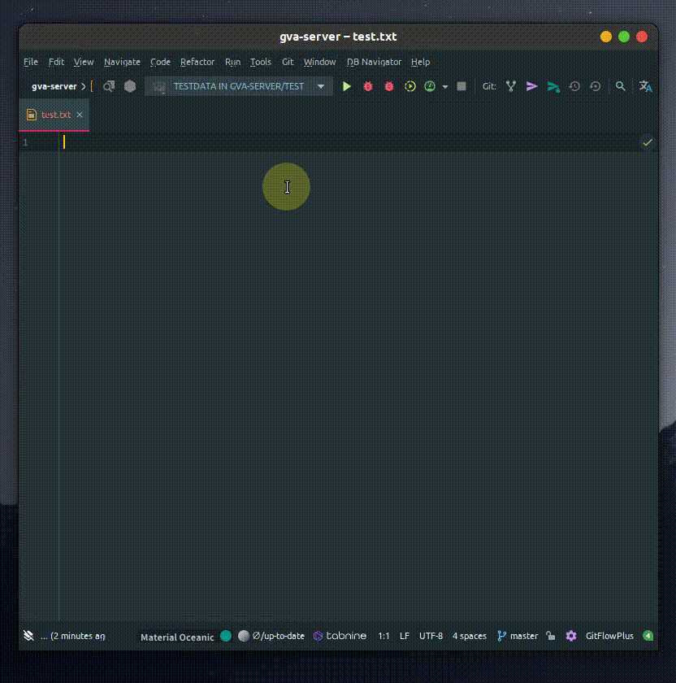Open the UTF-8 encoding selector
Image resolution: width=676 pixels, height=683 pixels.
point(431,636)
